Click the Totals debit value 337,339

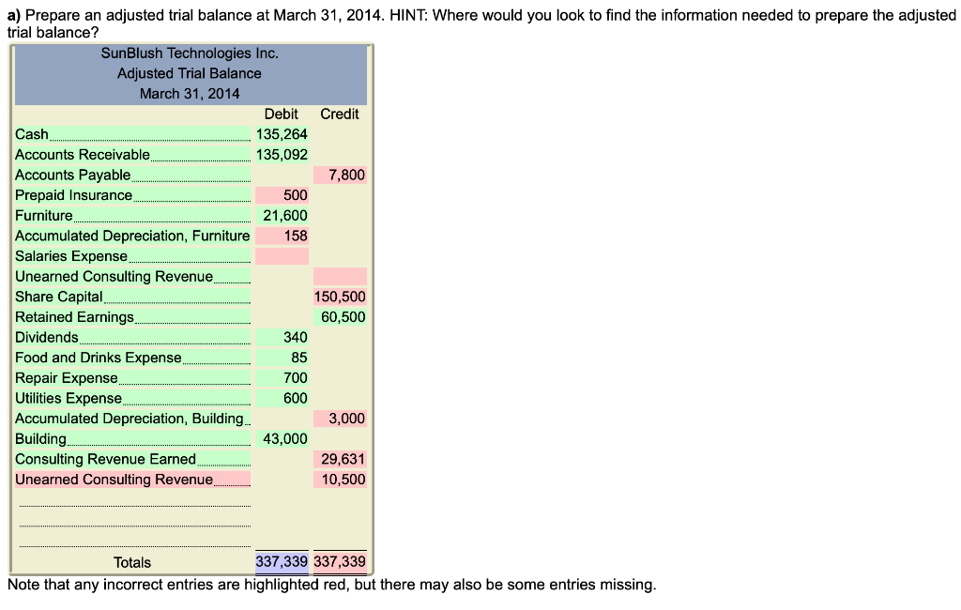[x=282, y=561]
